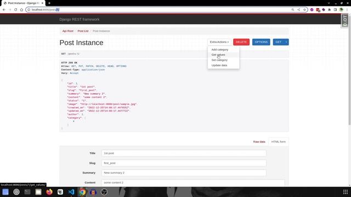Click the "HTTP 200 OK" status line
This screenshot has height=197, width=351.
click(x=69, y=63)
